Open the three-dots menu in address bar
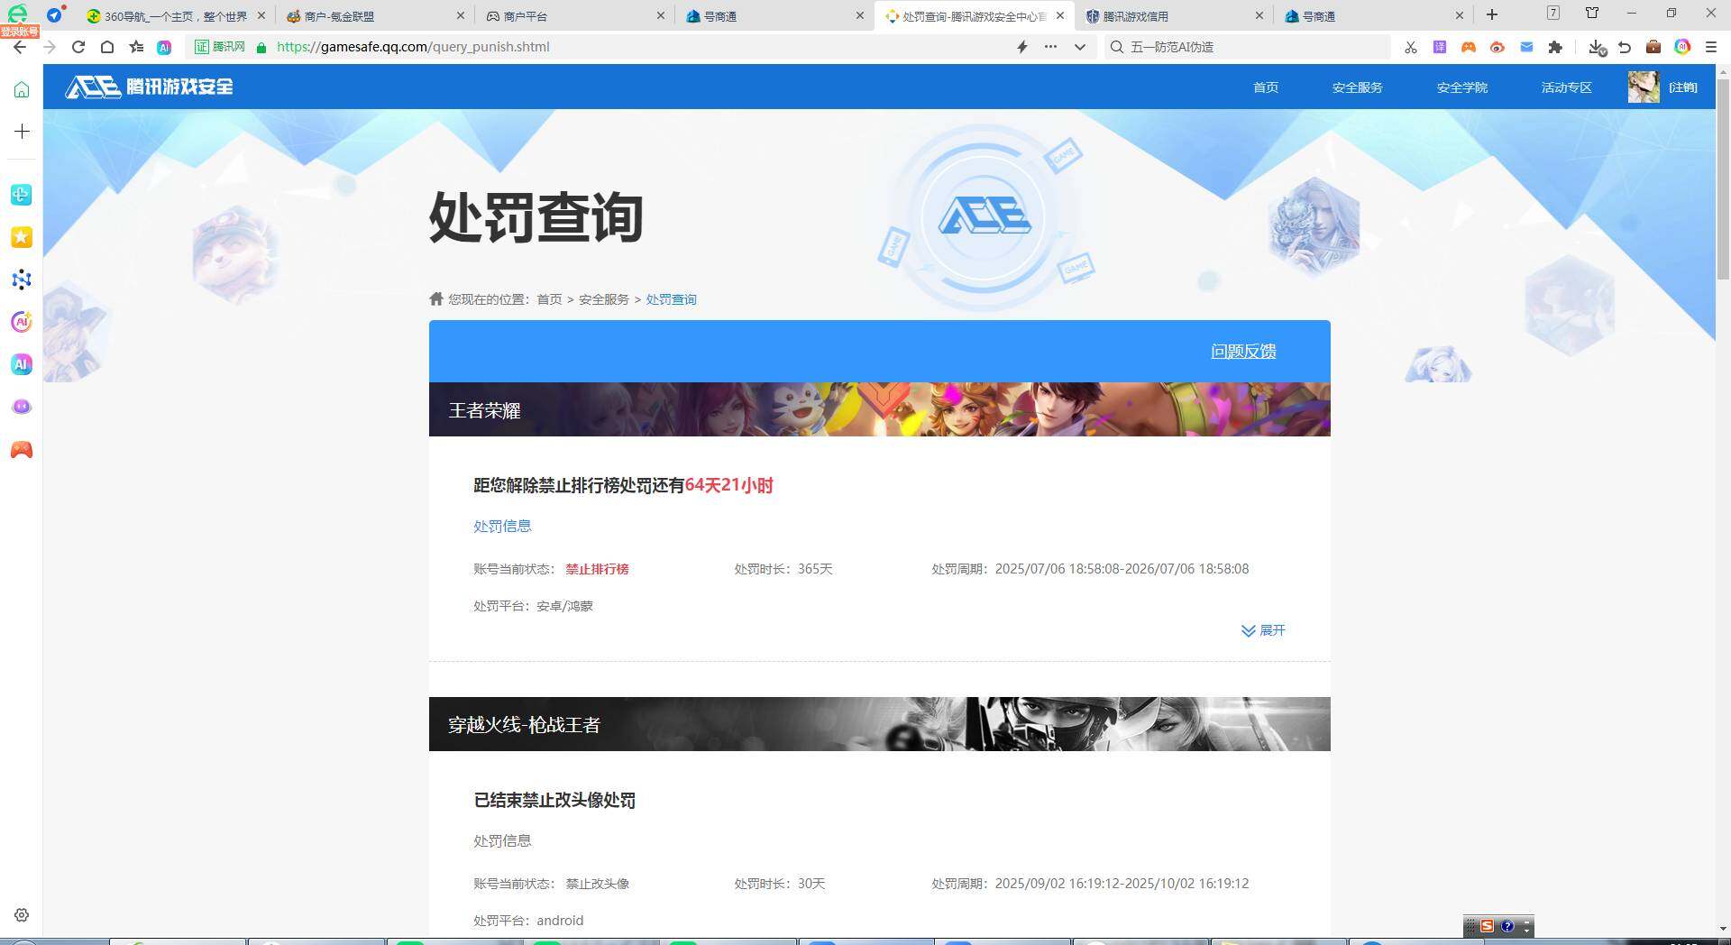 click(x=1050, y=47)
